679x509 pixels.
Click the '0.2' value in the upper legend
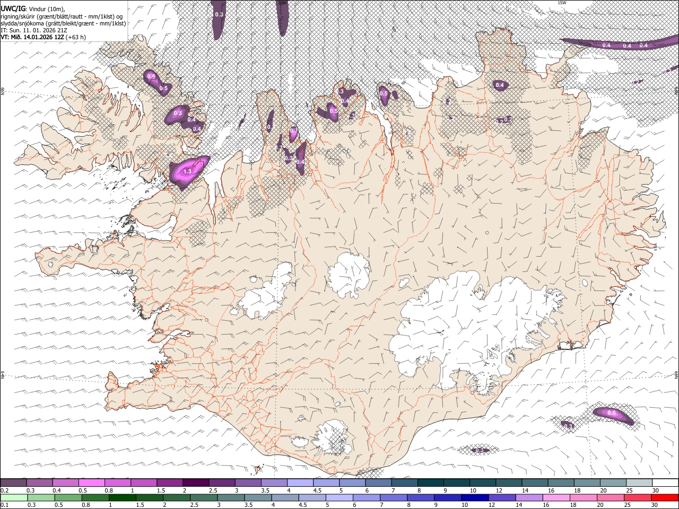(x=4, y=490)
